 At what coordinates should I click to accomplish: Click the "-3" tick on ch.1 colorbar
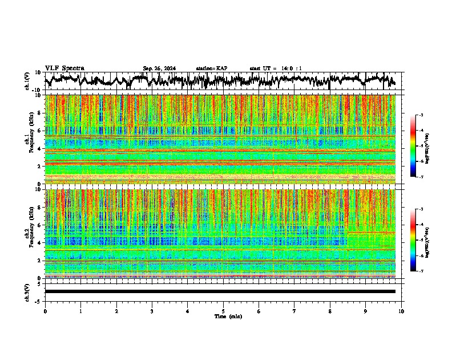(x=421, y=115)
